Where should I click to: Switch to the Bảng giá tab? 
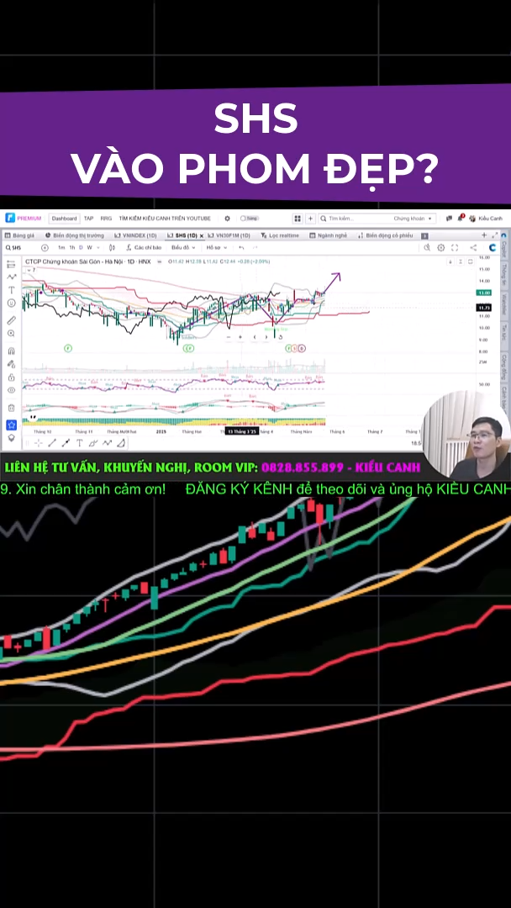pyautogui.click(x=20, y=235)
